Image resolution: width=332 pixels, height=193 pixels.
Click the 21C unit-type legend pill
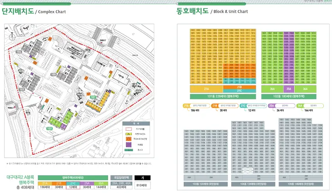coord(253,106)
